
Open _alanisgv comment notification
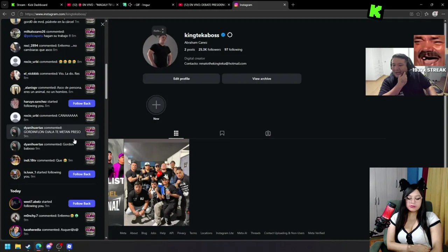52,90
